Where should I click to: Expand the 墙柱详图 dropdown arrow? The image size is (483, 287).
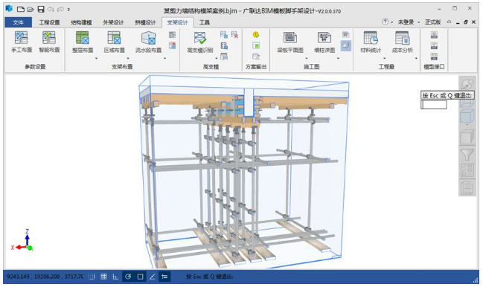point(338,58)
